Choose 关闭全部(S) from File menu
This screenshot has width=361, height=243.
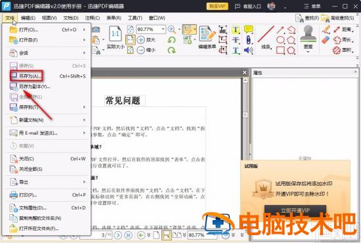coord(46,169)
